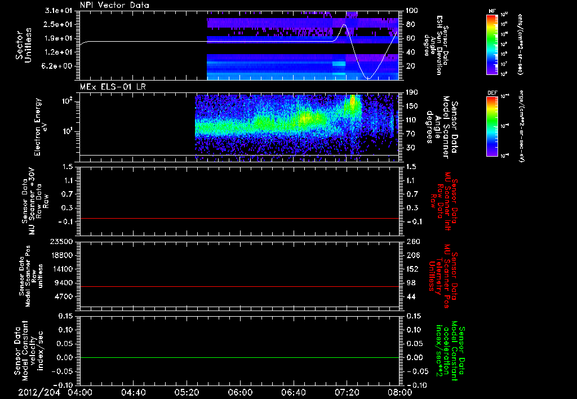
Task: Click the '30' Model Scanner Angle value
Action: coord(410,148)
